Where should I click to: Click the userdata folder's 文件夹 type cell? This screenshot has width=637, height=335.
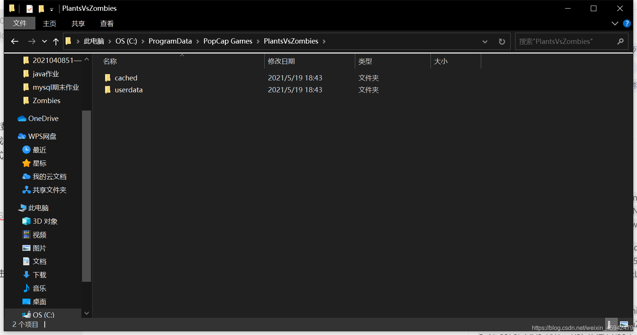coord(369,90)
